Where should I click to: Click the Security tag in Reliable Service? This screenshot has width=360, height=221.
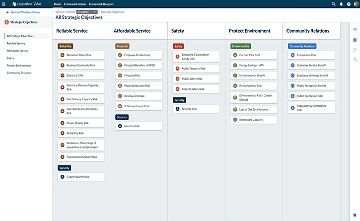(64, 168)
